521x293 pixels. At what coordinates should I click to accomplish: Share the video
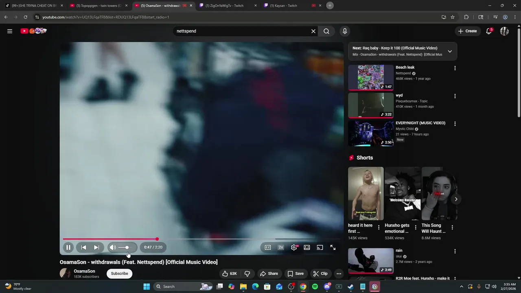click(x=269, y=273)
